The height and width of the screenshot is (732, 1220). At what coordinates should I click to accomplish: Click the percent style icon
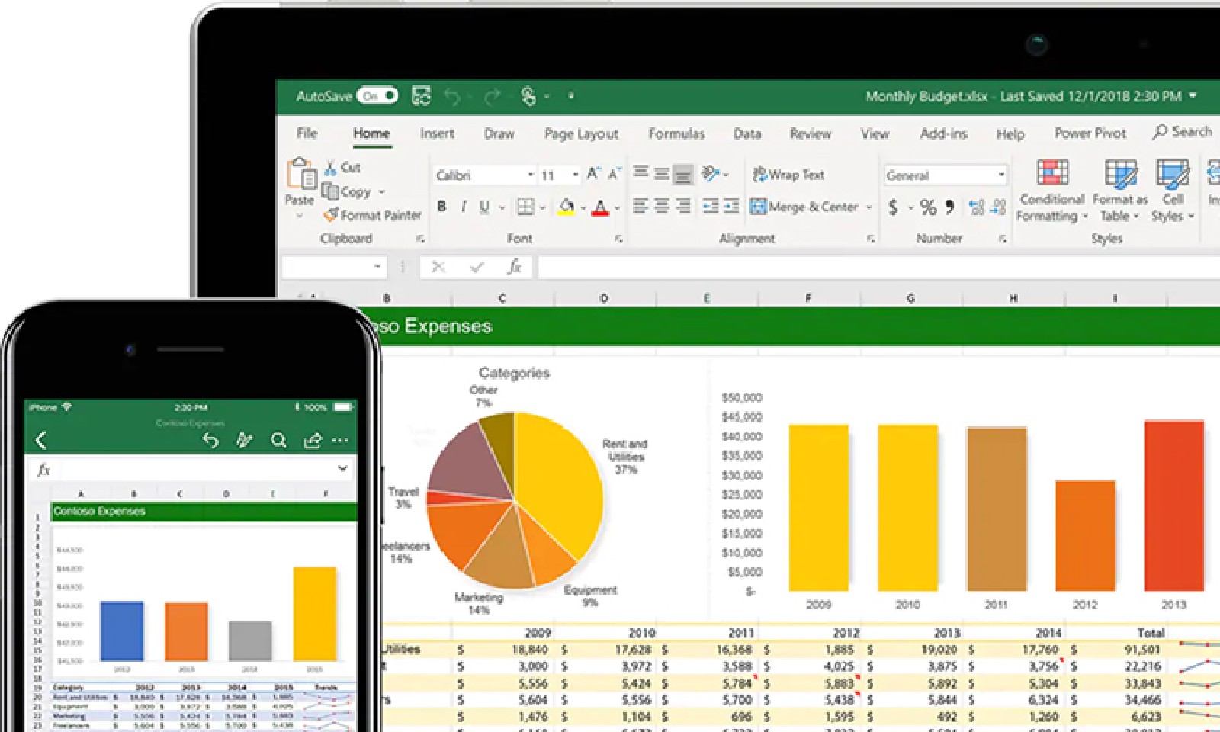point(927,207)
